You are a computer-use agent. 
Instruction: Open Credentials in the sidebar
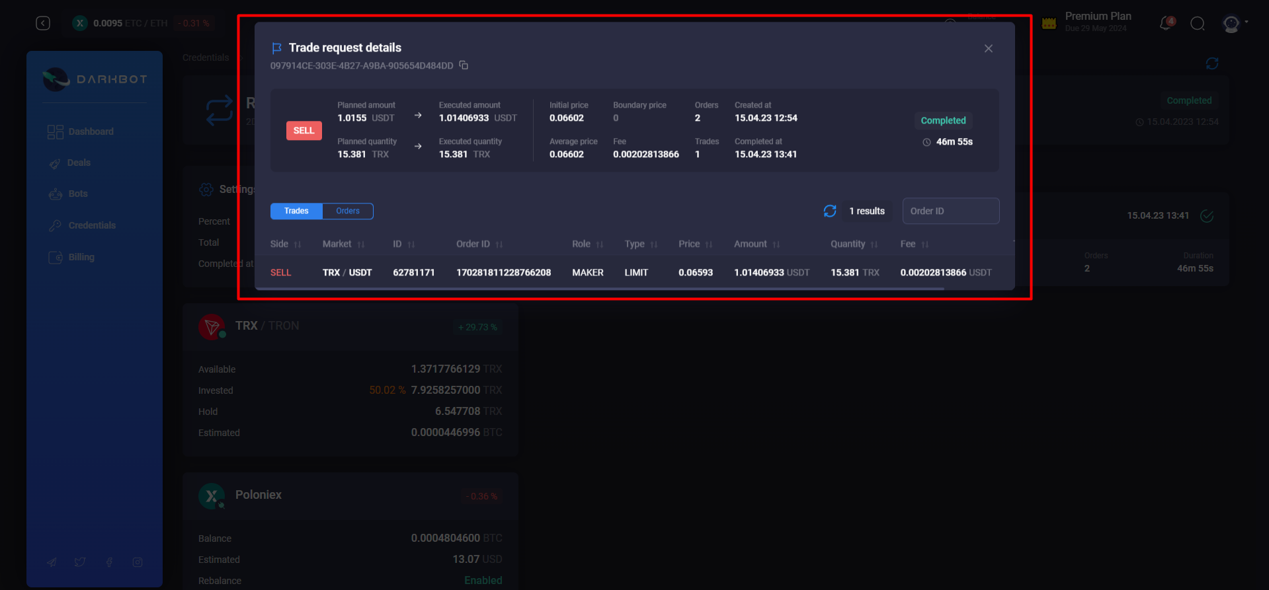click(x=82, y=225)
